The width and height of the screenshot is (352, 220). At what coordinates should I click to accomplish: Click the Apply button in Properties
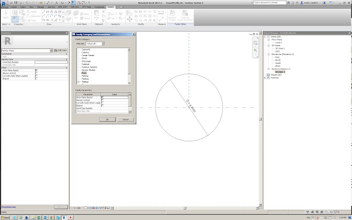tap(61, 207)
